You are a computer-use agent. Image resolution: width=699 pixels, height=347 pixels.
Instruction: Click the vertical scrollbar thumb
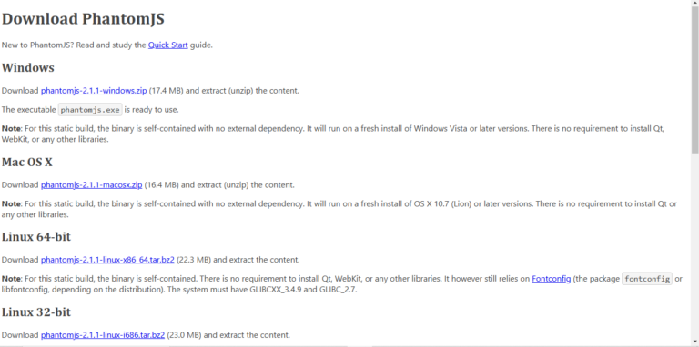[x=695, y=81]
